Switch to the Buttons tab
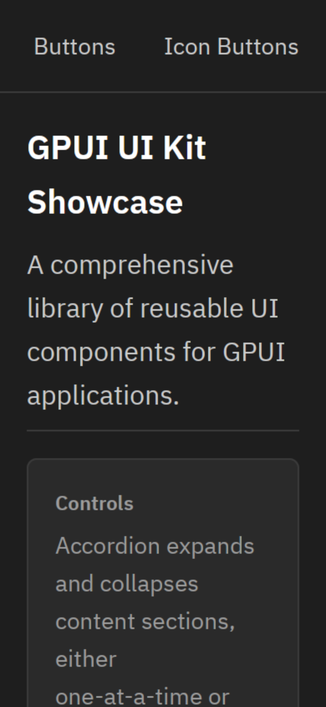This screenshot has width=326, height=707. point(74,46)
